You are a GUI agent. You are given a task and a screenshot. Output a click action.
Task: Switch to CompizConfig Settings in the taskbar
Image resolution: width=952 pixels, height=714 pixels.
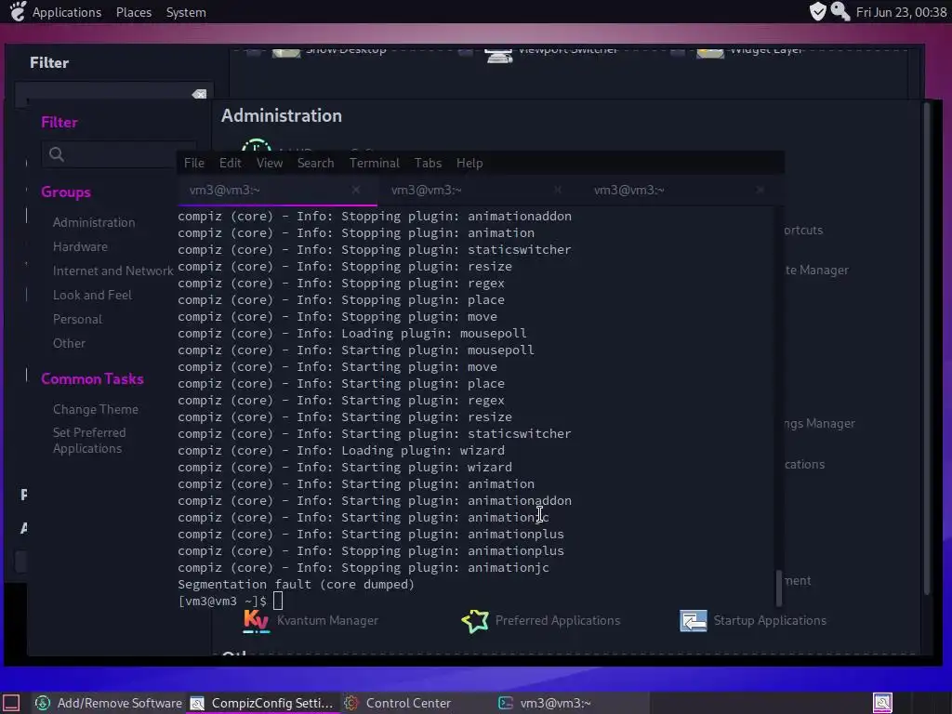tap(262, 703)
